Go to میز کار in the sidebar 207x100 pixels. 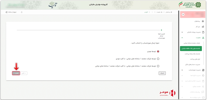[198, 27]
